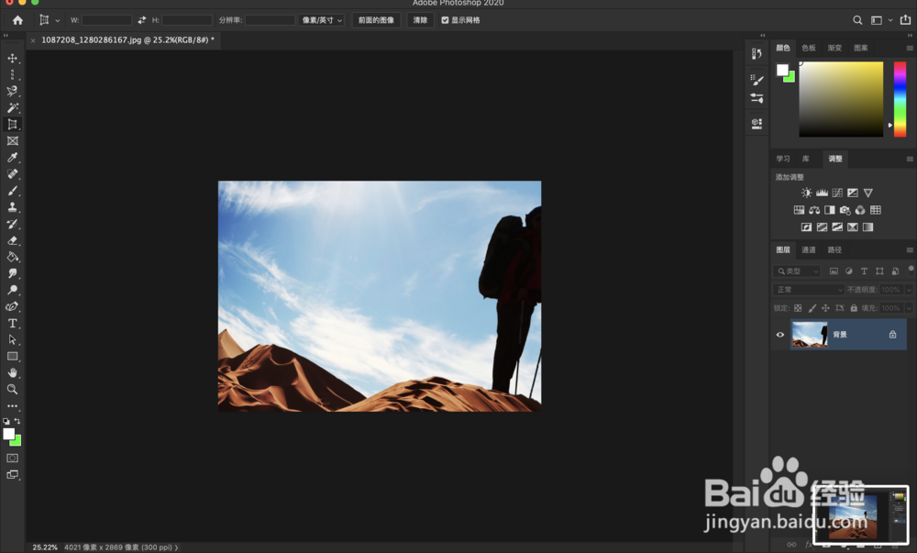
Task: Select the Rectangle shape tool
Action: pyautogui.click(x=12, y=356)
